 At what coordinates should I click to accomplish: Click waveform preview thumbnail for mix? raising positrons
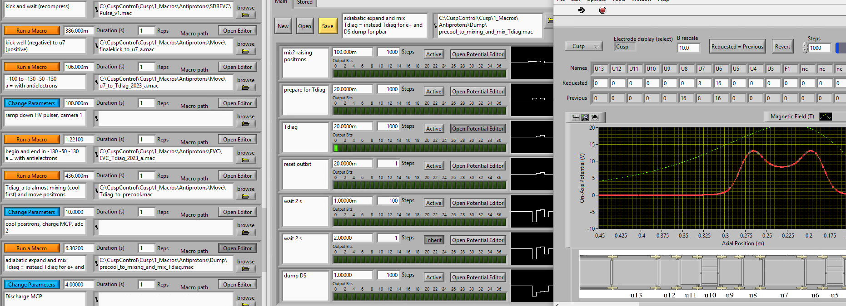pyautogui.click(x=532, y=63)
